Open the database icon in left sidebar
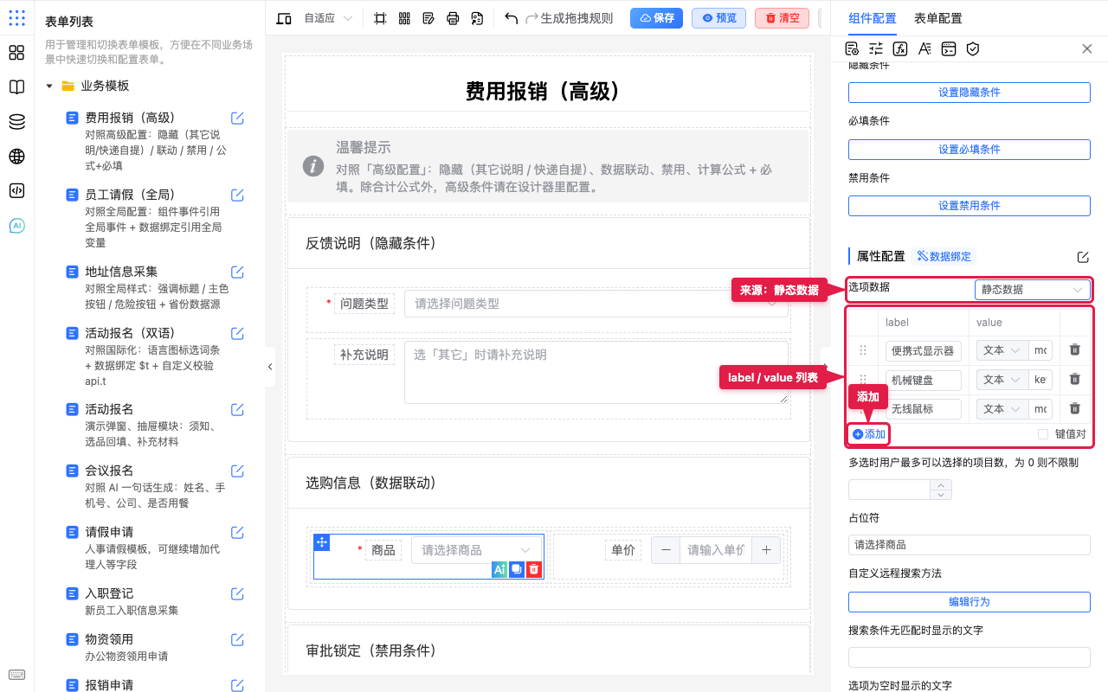The image size is (1108, 692). pyautogui.click(x=16, y=122)
